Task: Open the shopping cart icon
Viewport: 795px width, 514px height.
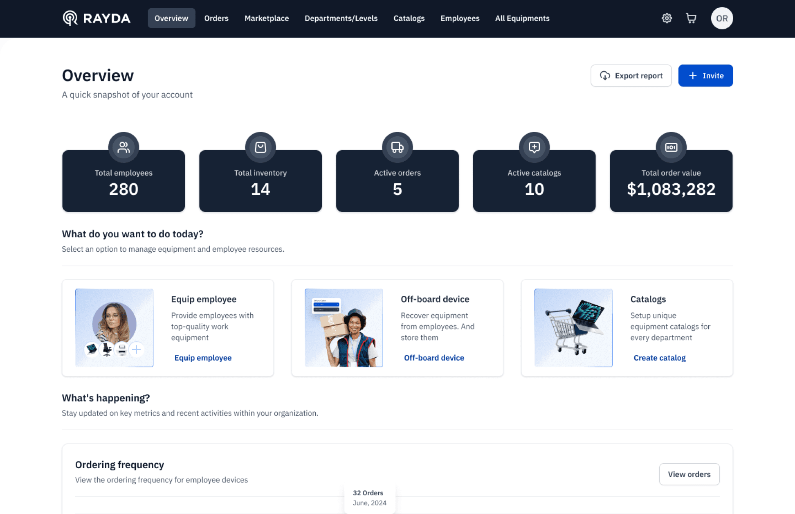Action: 691,18
